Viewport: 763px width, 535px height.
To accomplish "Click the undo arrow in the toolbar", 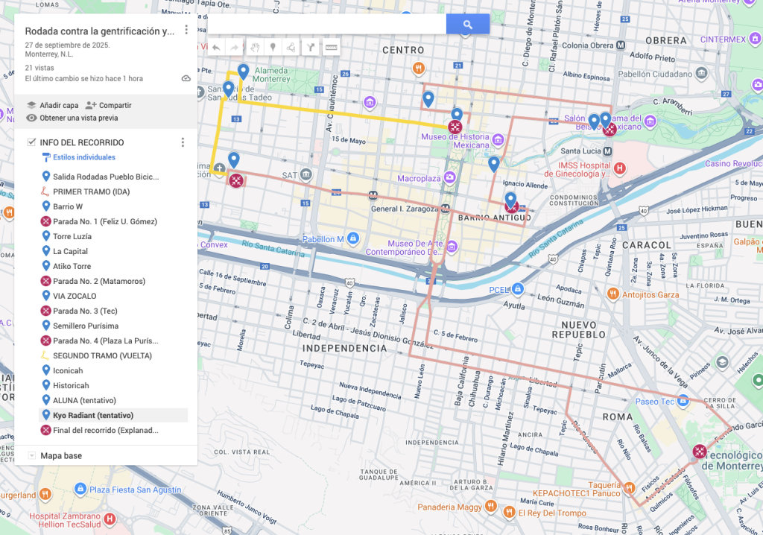I will click(216, 48).
